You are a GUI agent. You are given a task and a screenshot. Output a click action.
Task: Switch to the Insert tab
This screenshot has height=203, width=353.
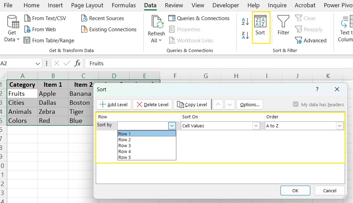[x=55, y=5]
